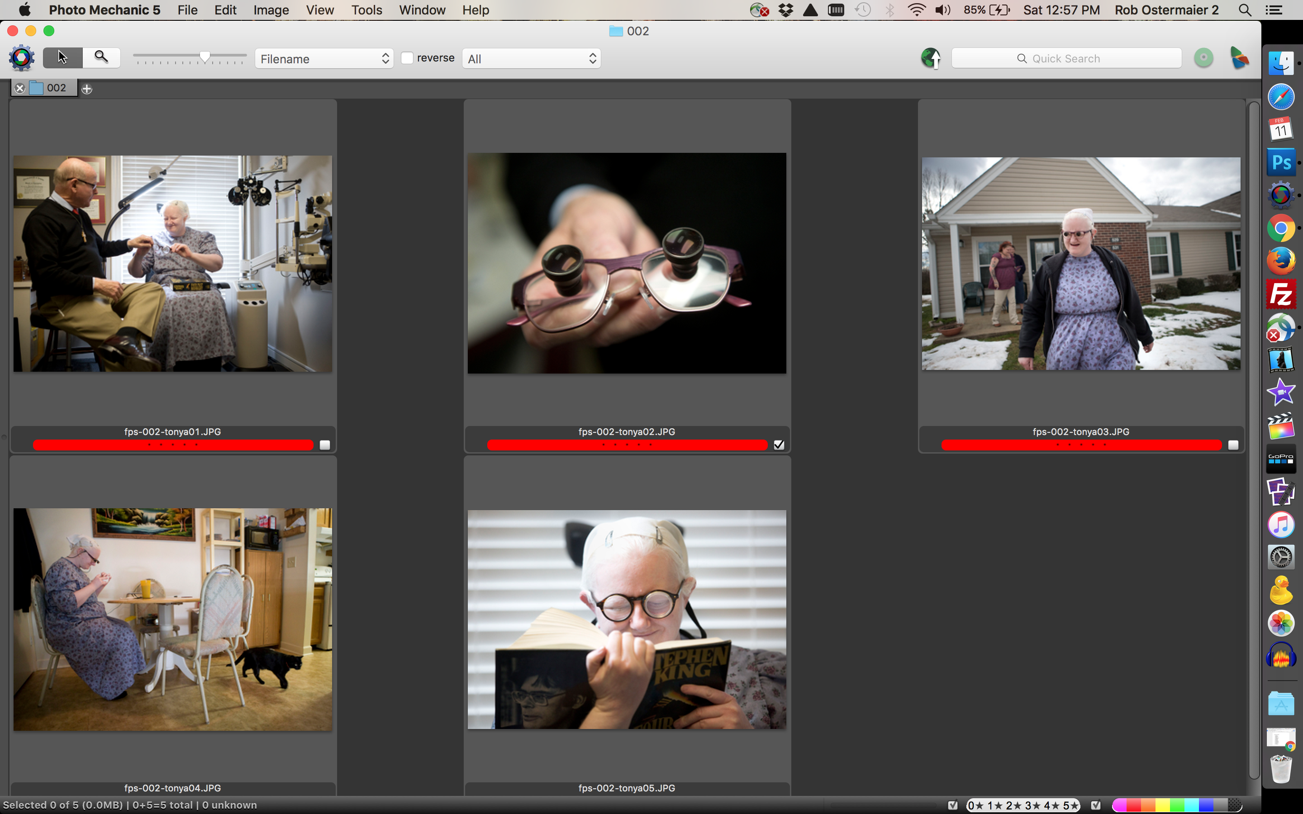Click the thumbnail size slider handle

coord(204,57)
